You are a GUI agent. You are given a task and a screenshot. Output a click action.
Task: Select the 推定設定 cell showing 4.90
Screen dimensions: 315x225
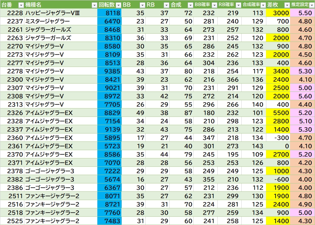(x=302, y=204)
